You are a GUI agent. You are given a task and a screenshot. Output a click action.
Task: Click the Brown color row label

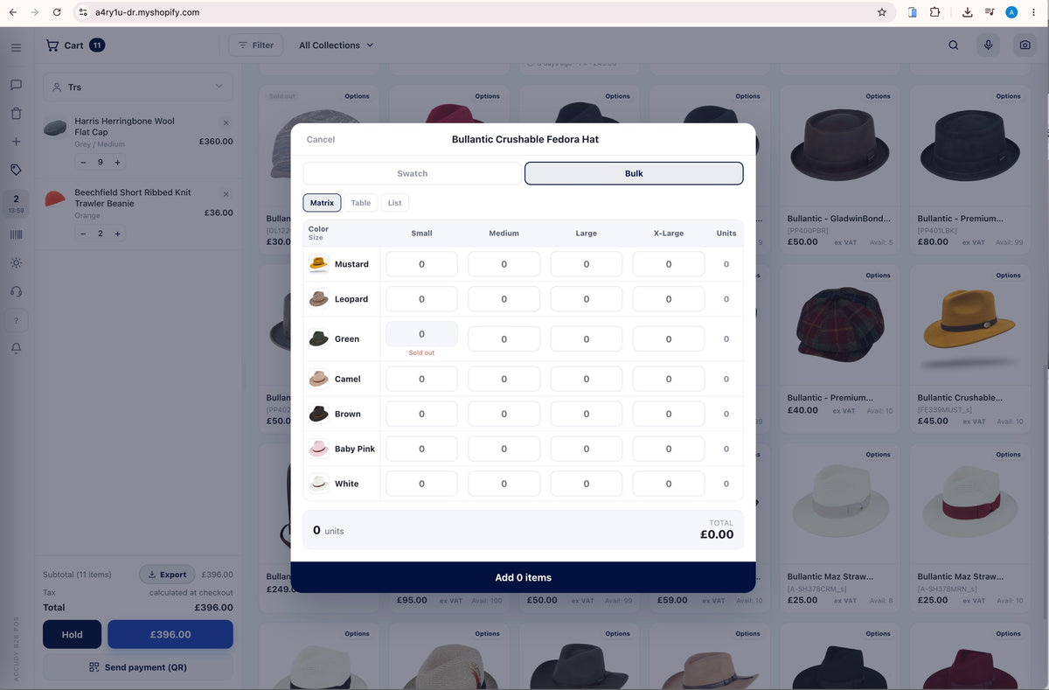tap(348, 414)
